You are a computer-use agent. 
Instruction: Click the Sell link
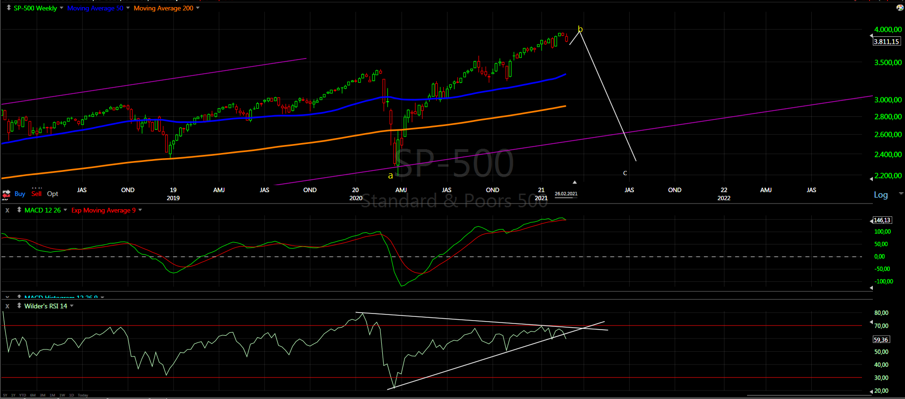point(36,194)
